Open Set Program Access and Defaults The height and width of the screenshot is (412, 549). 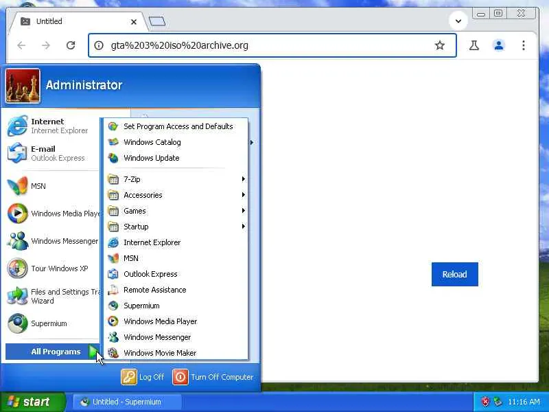click(176, 126)
